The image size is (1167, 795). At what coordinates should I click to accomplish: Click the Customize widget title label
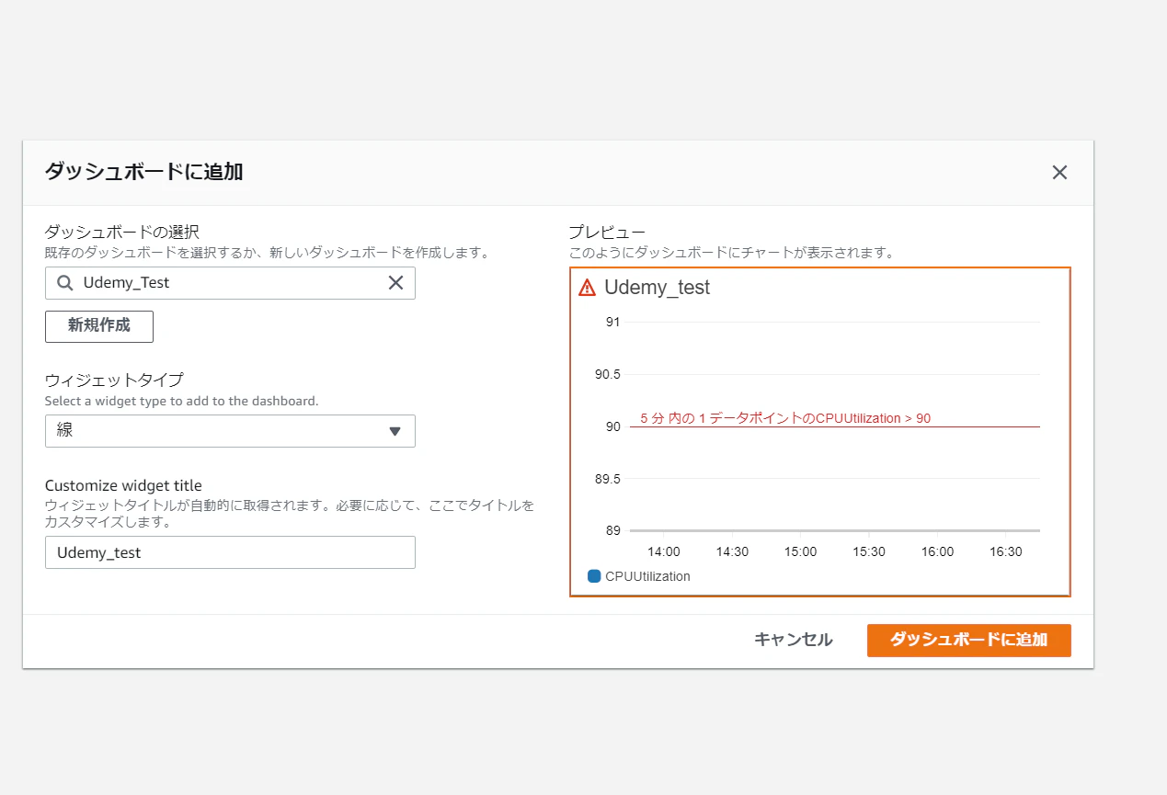[123, 485]
